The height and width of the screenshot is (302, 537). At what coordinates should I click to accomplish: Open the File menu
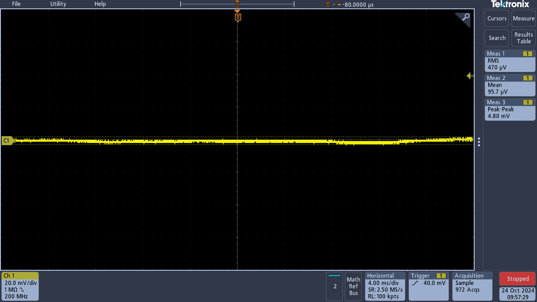click(16, 4)
